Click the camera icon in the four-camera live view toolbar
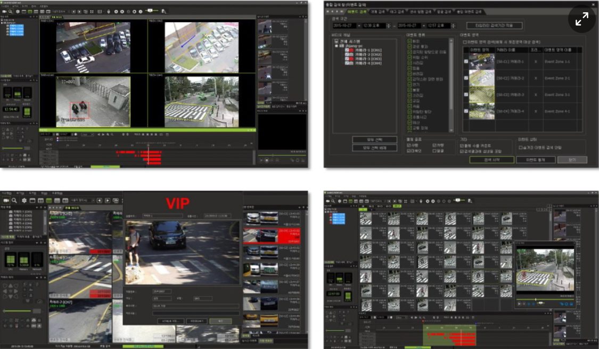This screenshot has width=599, height=349. pyautogui.click(x=4, y=12)
